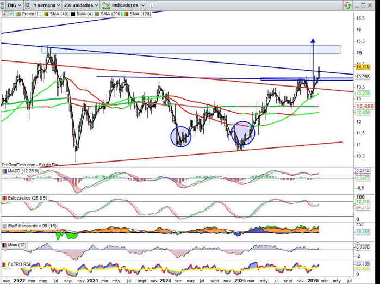Click the SMA (4) black color swatch
Image resolution: width=380 pixels, height=284 pixels.
tap(72, 13)
